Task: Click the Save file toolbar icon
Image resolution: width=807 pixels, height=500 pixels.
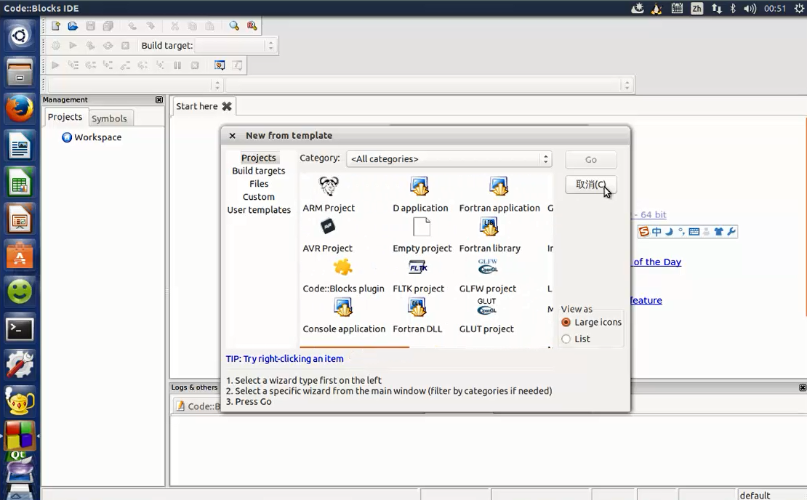Action: (91, 25)
